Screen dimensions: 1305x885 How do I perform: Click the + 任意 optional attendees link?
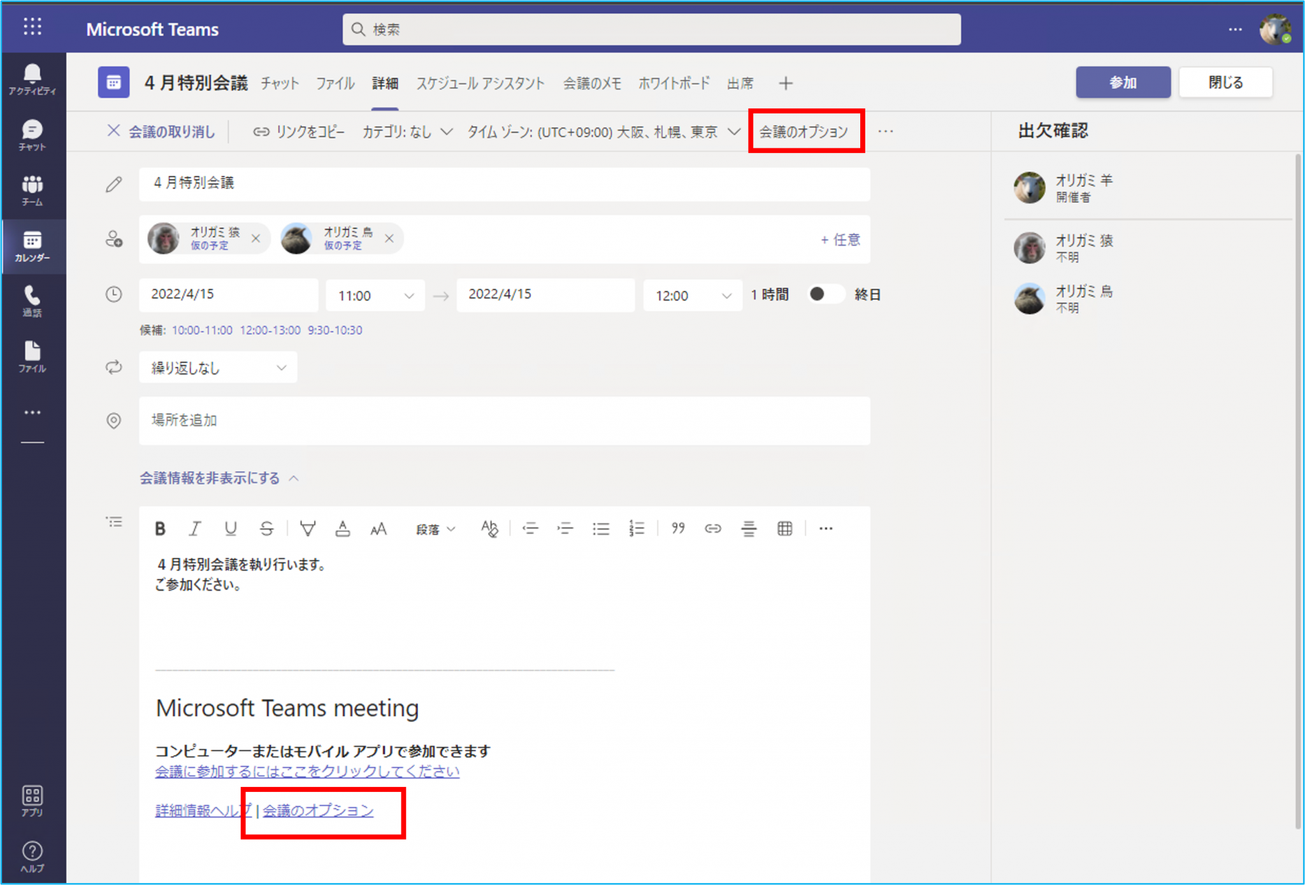point(840,240)
